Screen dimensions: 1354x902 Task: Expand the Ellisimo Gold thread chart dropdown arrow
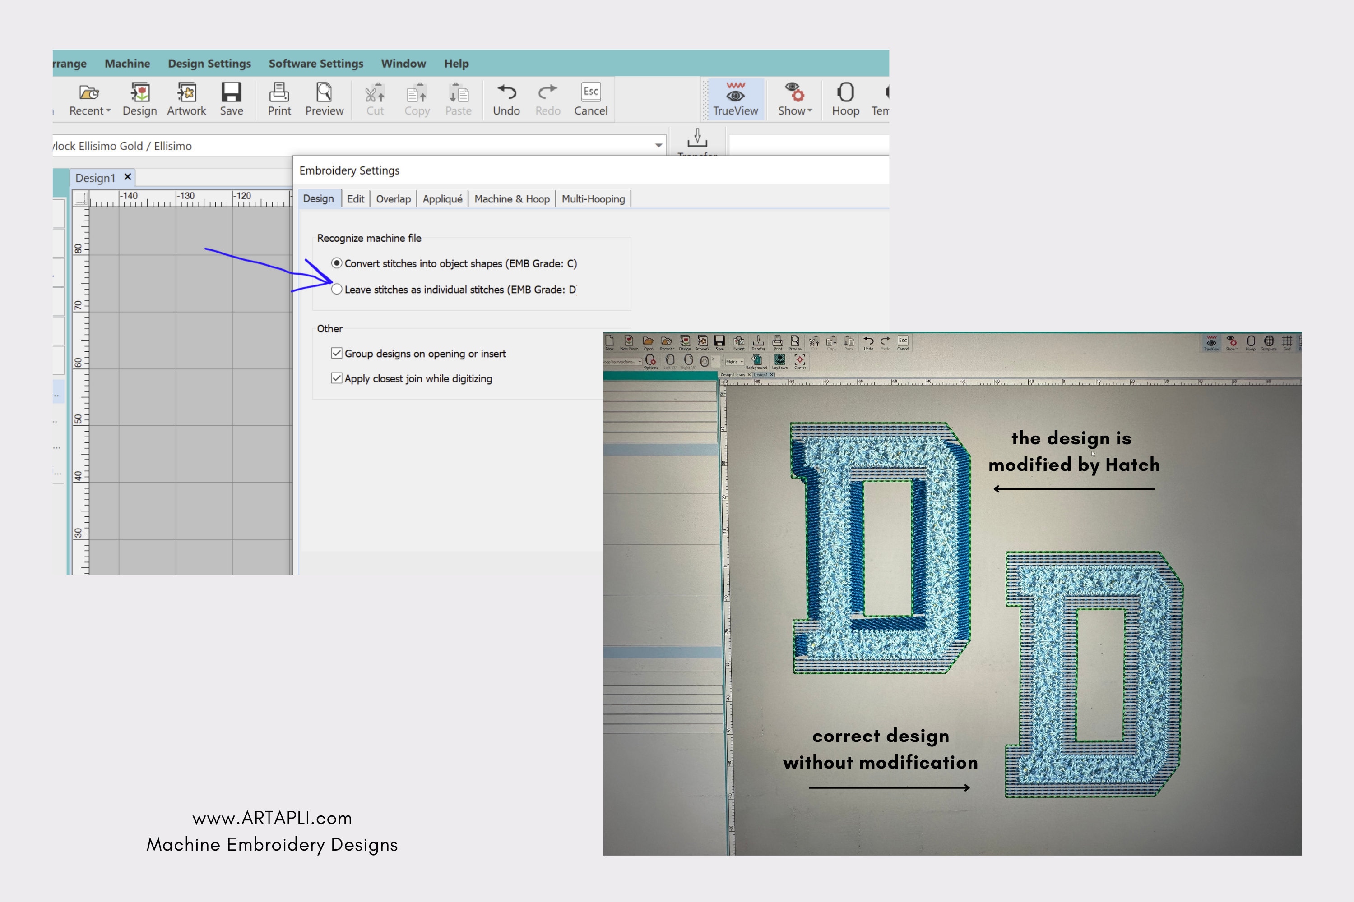click(x=658, y=146)
